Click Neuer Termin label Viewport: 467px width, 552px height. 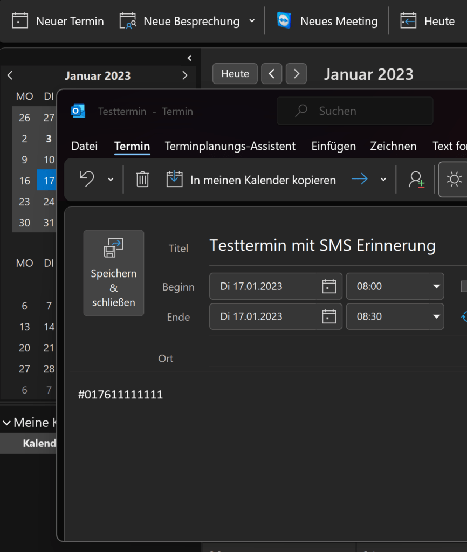coord(70,21)
